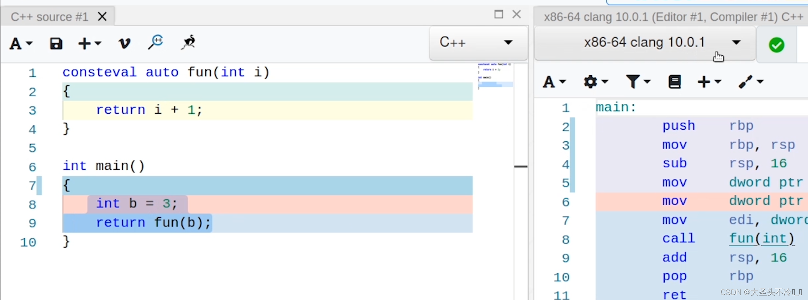Click assembly line 'push rbp'
808x300 pixels.
(x=707, y=126)
